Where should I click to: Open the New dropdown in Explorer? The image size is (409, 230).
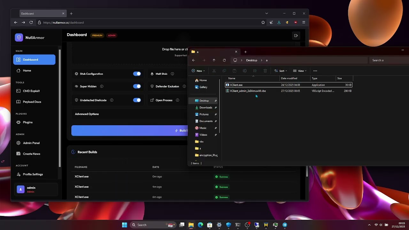[198, 71]
